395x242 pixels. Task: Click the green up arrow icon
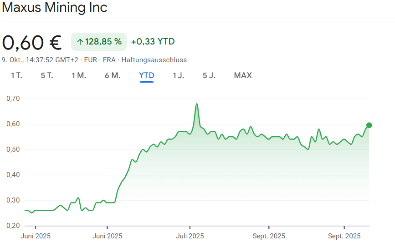pyautogui.click(x=80, y=42)
